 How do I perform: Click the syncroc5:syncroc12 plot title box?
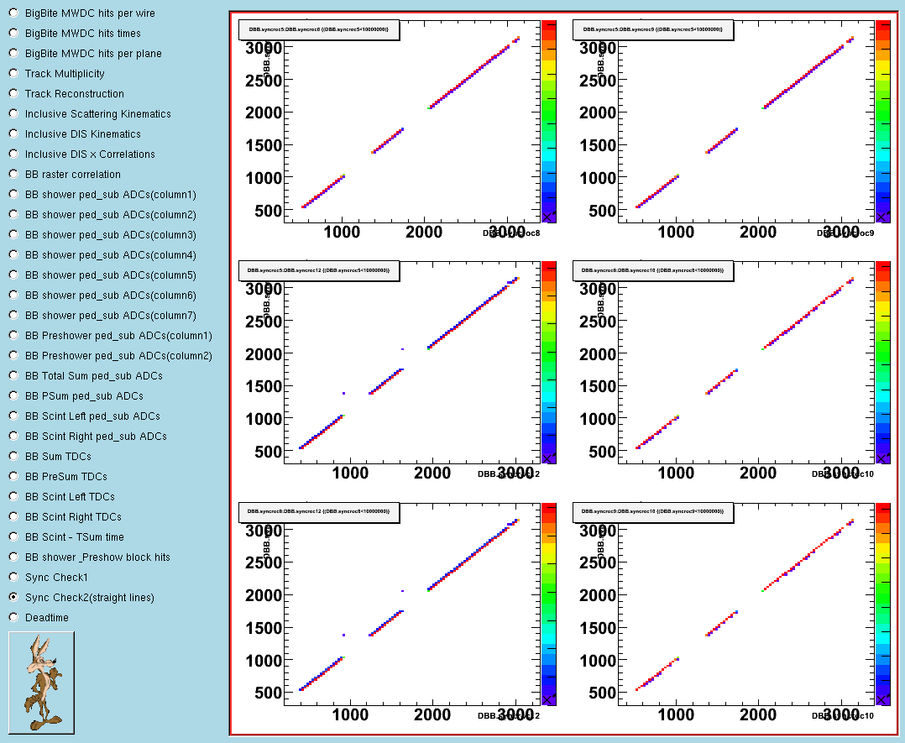(x=319, y=271)
